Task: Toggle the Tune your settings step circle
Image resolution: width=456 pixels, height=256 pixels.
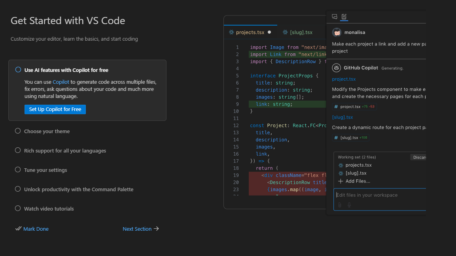Action: coord(18,170)
